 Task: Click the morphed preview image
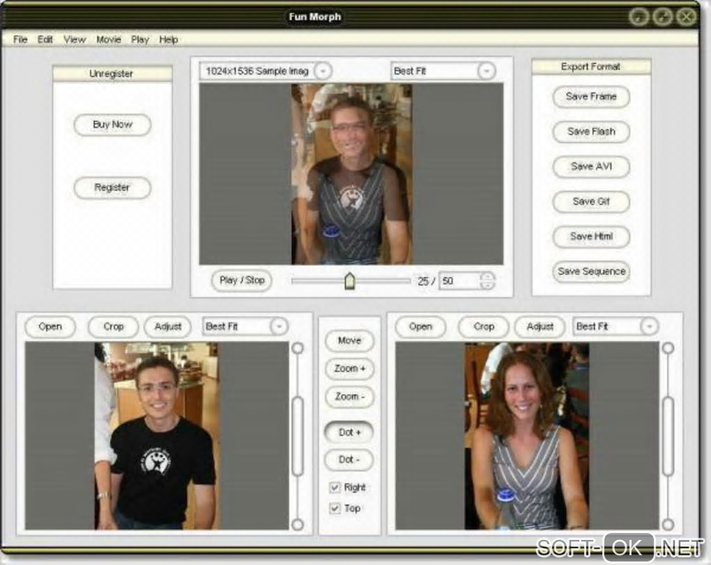[x=352, y=174]
